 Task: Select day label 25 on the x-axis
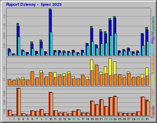pos(120,119)
